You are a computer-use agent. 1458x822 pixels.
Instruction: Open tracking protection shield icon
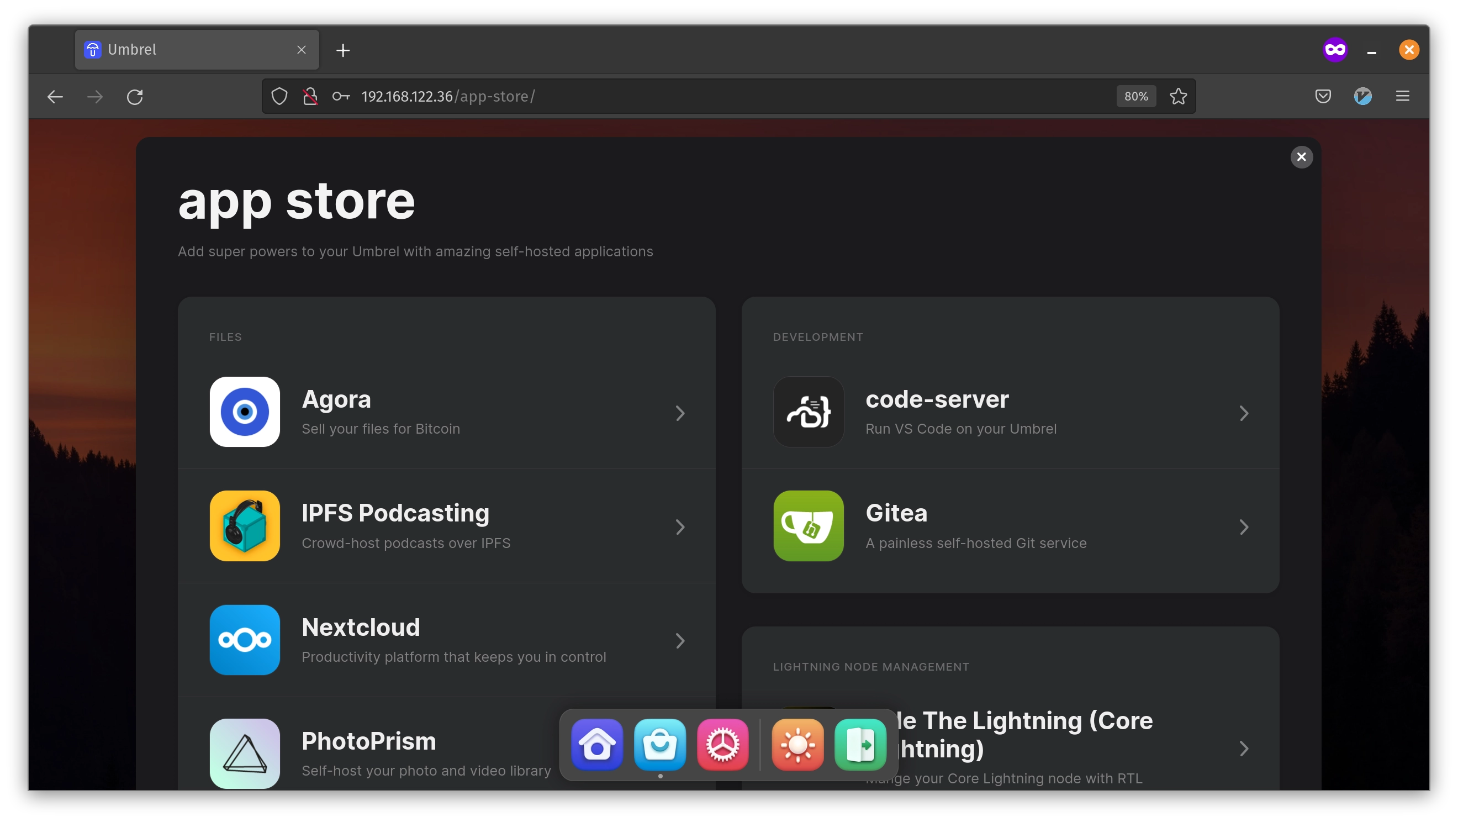[x=279, y=97]
